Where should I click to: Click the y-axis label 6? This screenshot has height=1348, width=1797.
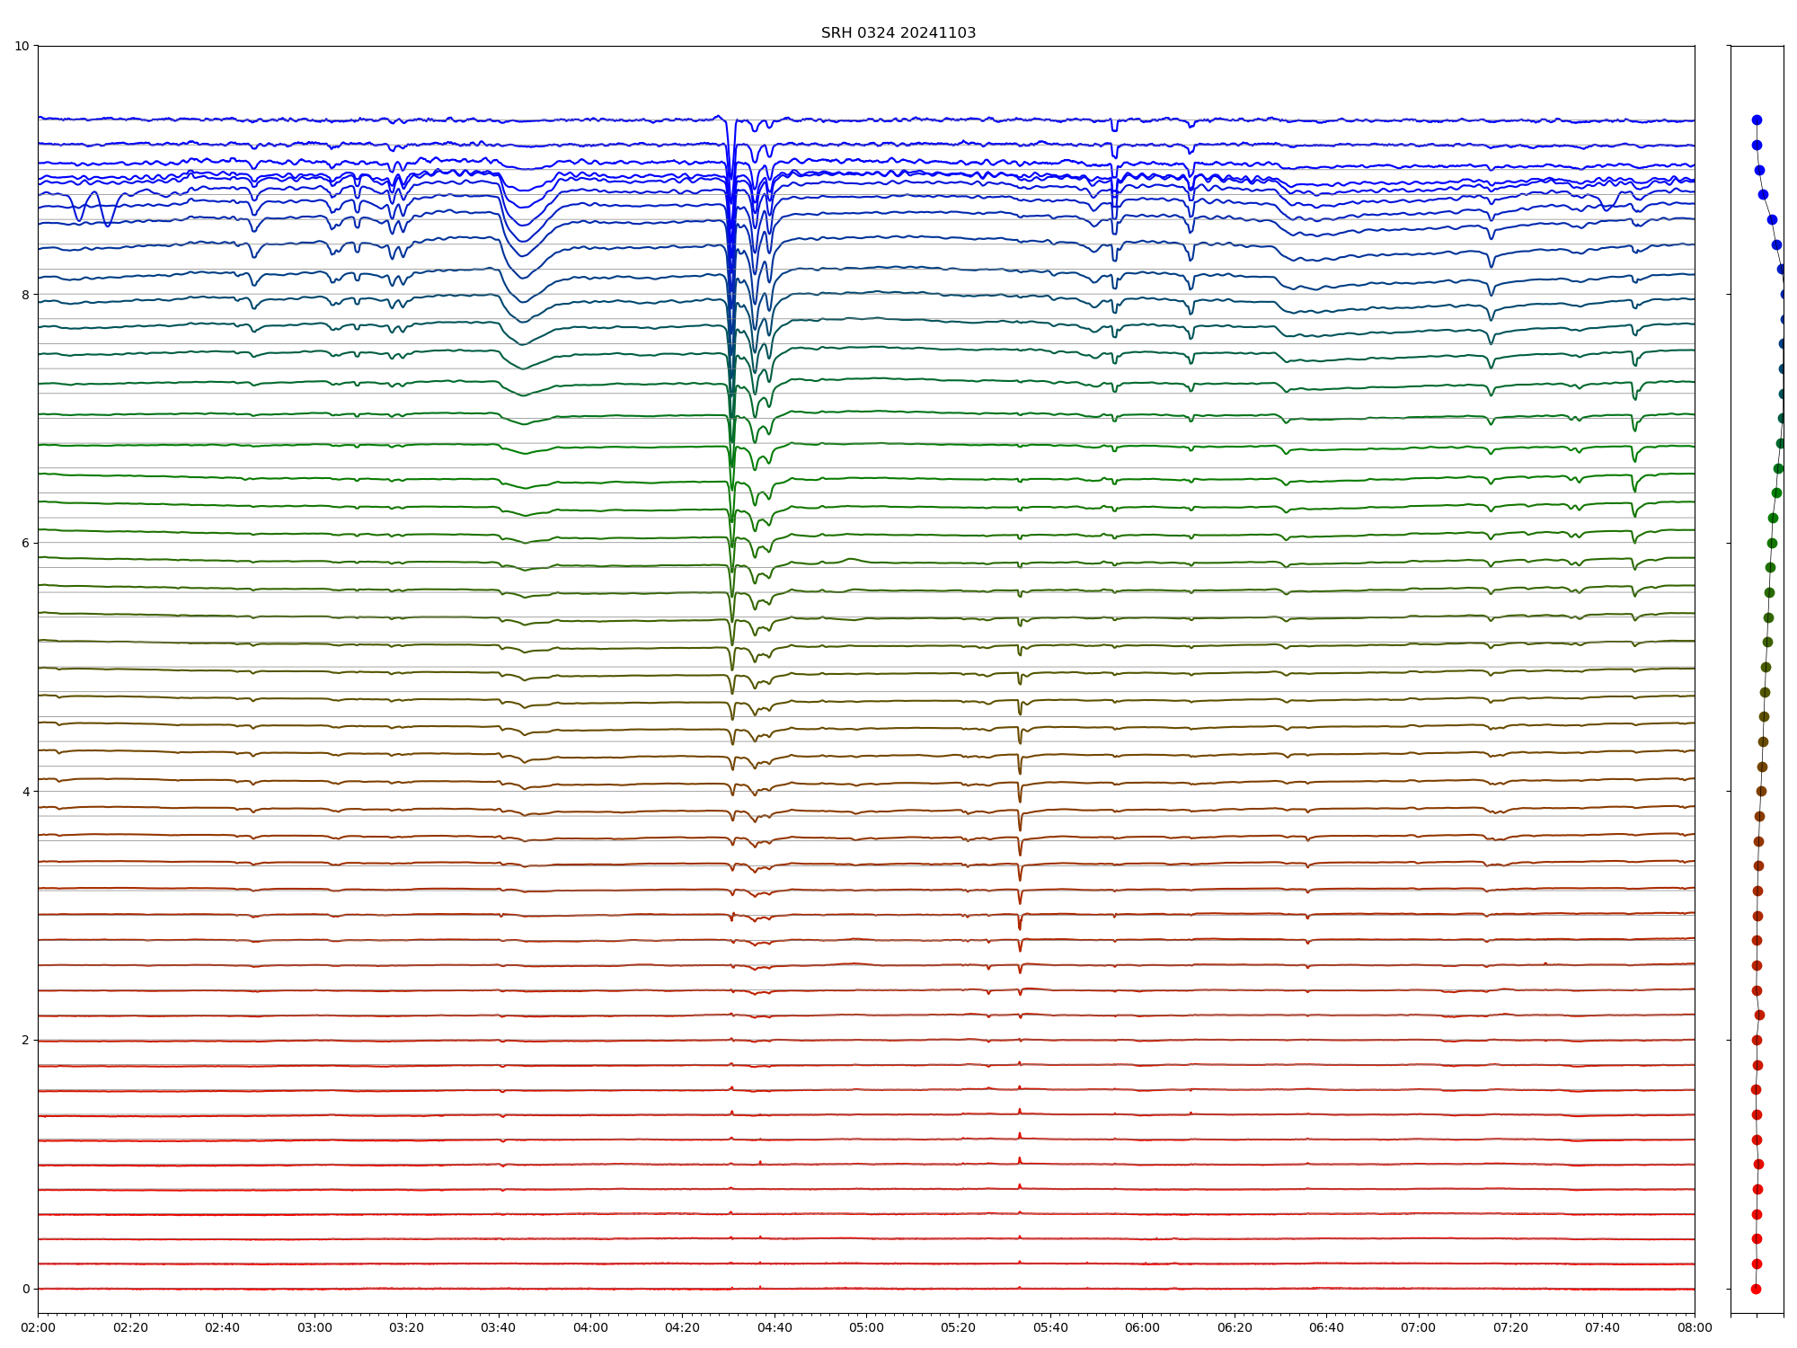click(x=25, y=543)
